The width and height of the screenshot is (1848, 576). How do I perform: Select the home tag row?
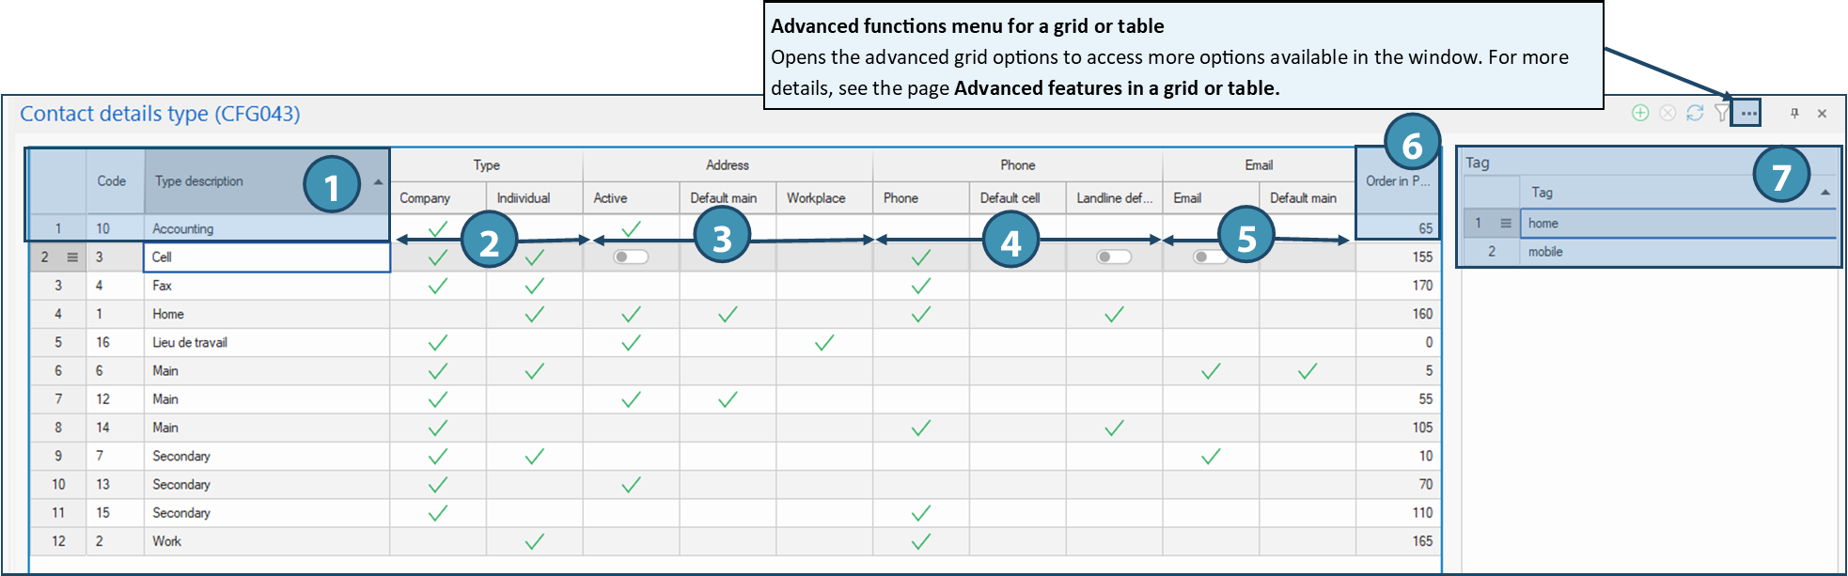pos(1651,223)
